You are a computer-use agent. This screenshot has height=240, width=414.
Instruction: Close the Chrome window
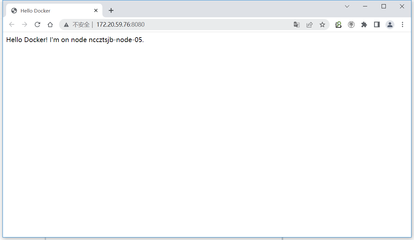tap(402, 6)
